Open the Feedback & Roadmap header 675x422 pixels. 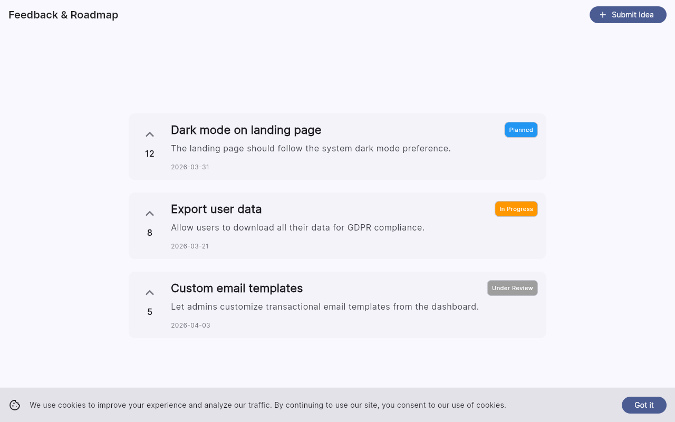point(63,15)
